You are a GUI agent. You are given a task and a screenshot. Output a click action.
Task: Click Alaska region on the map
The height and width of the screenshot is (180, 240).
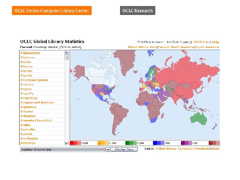(80, 71)
